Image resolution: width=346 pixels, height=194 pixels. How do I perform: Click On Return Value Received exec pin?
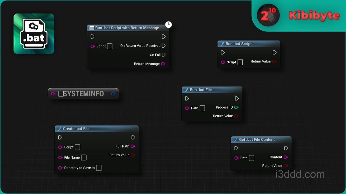click(x=164, y=46)
